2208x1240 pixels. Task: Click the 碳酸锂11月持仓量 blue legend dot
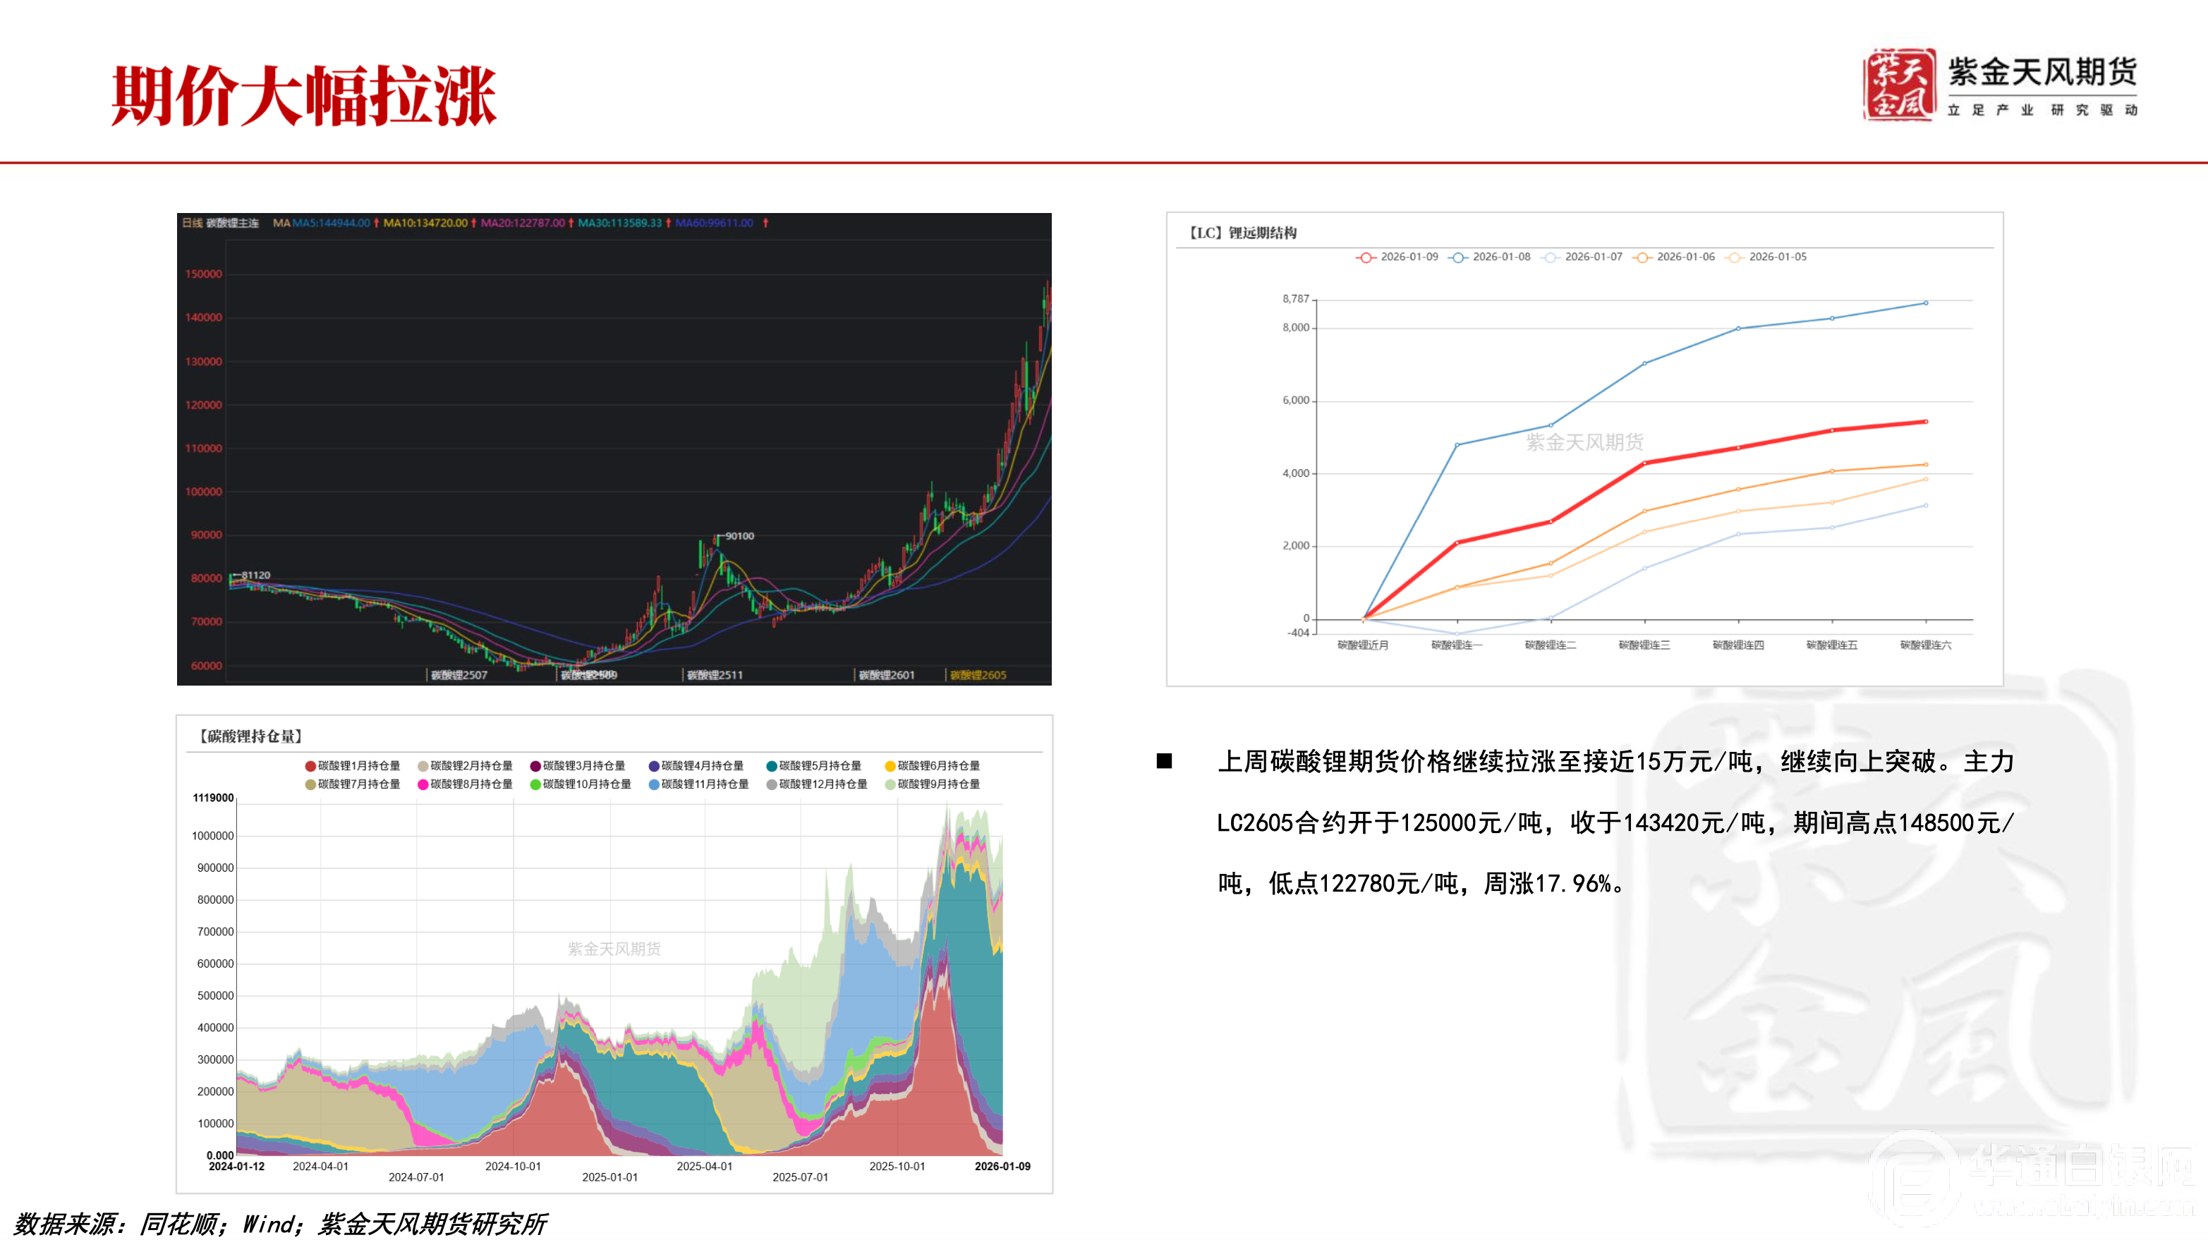point(654,785)
